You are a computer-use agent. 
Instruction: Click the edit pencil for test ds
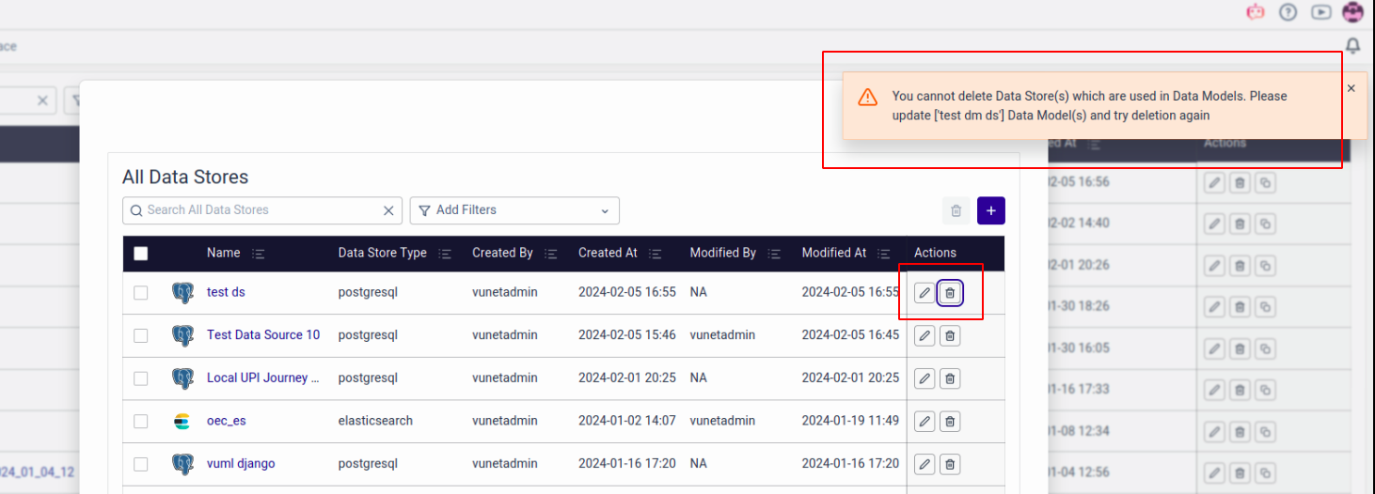(925, 293)
